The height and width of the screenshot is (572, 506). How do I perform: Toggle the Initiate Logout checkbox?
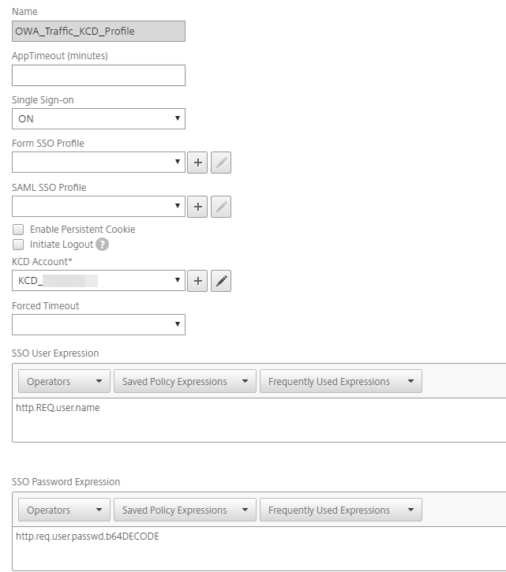click(18, 245)
